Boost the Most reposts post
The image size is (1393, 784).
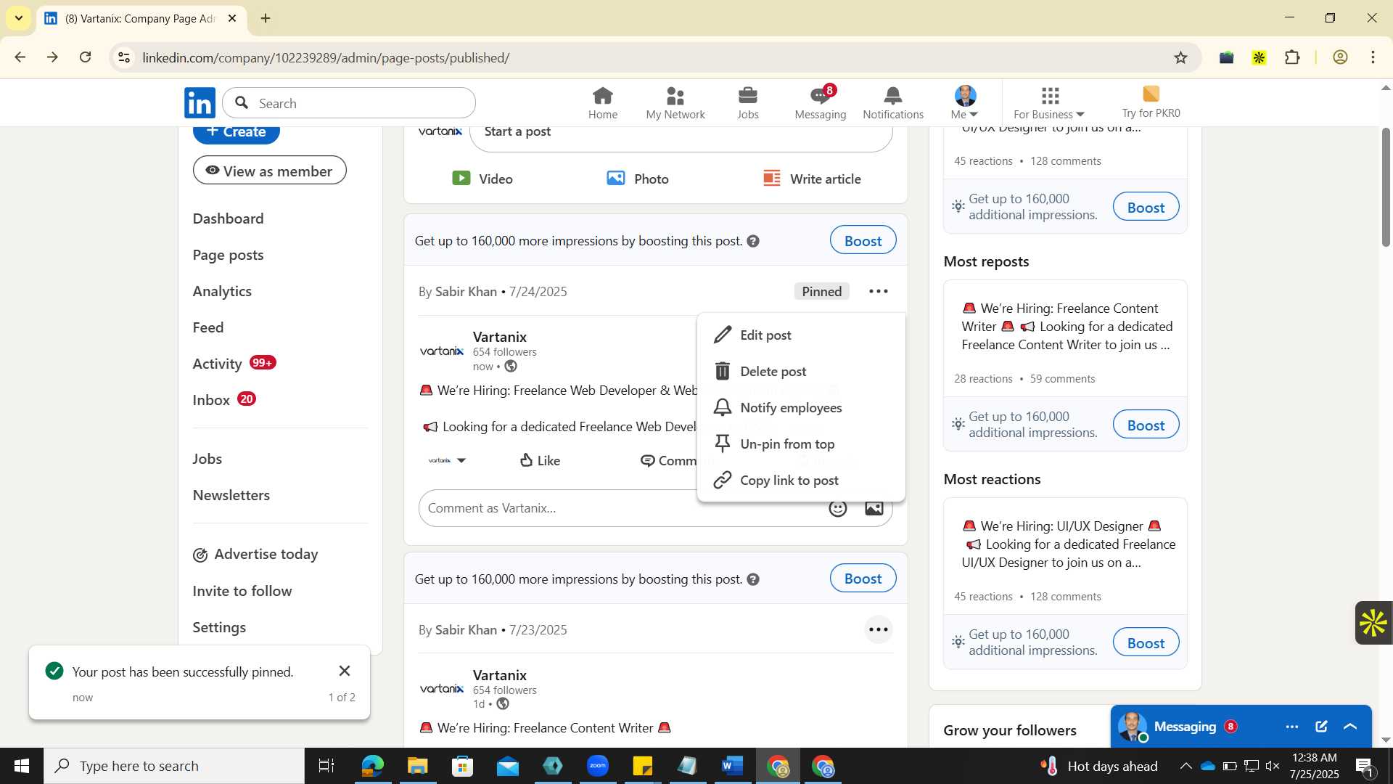coord(1146,425)
